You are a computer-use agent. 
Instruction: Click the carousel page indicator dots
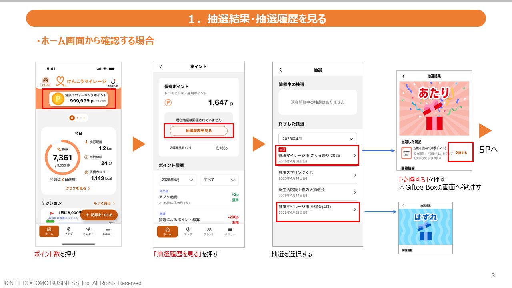click(81, 118)
